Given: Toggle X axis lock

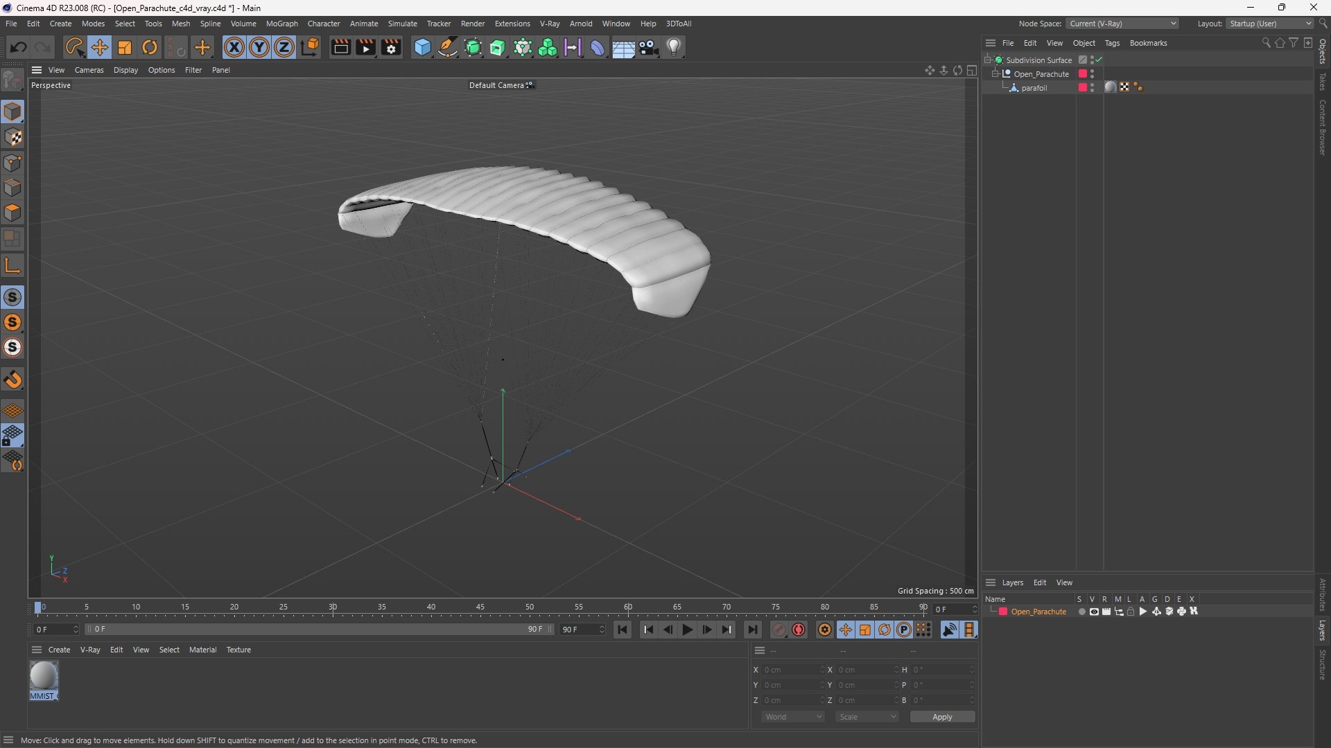Looking at the screenshot, I should click(x=234, y=47).
